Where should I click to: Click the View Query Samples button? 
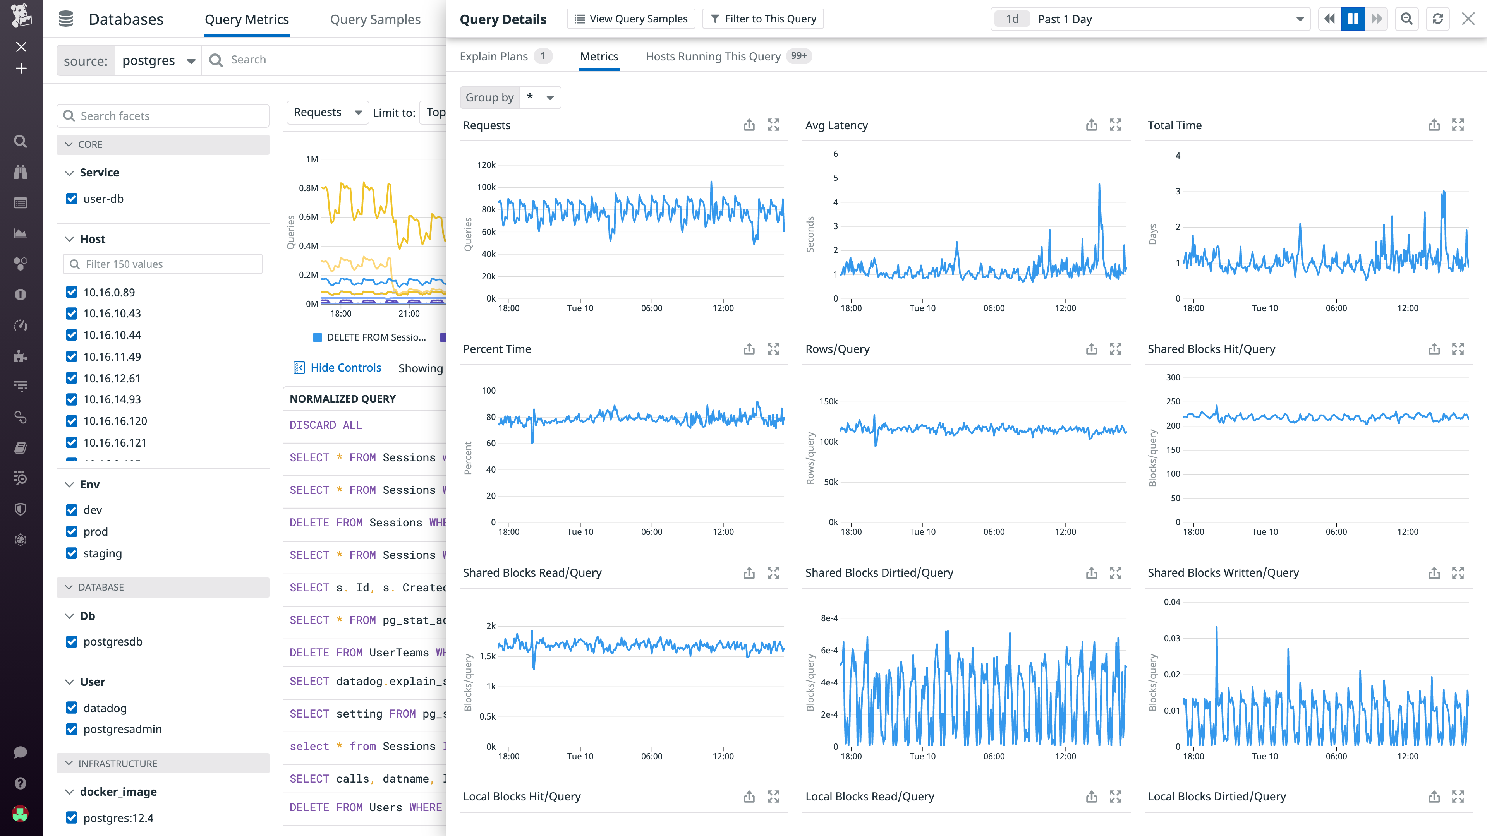click(630, 19)
